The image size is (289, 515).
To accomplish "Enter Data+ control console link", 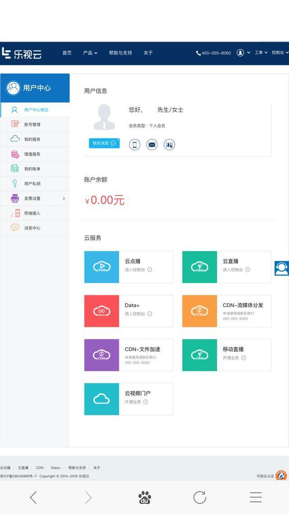I will point(138,314).
